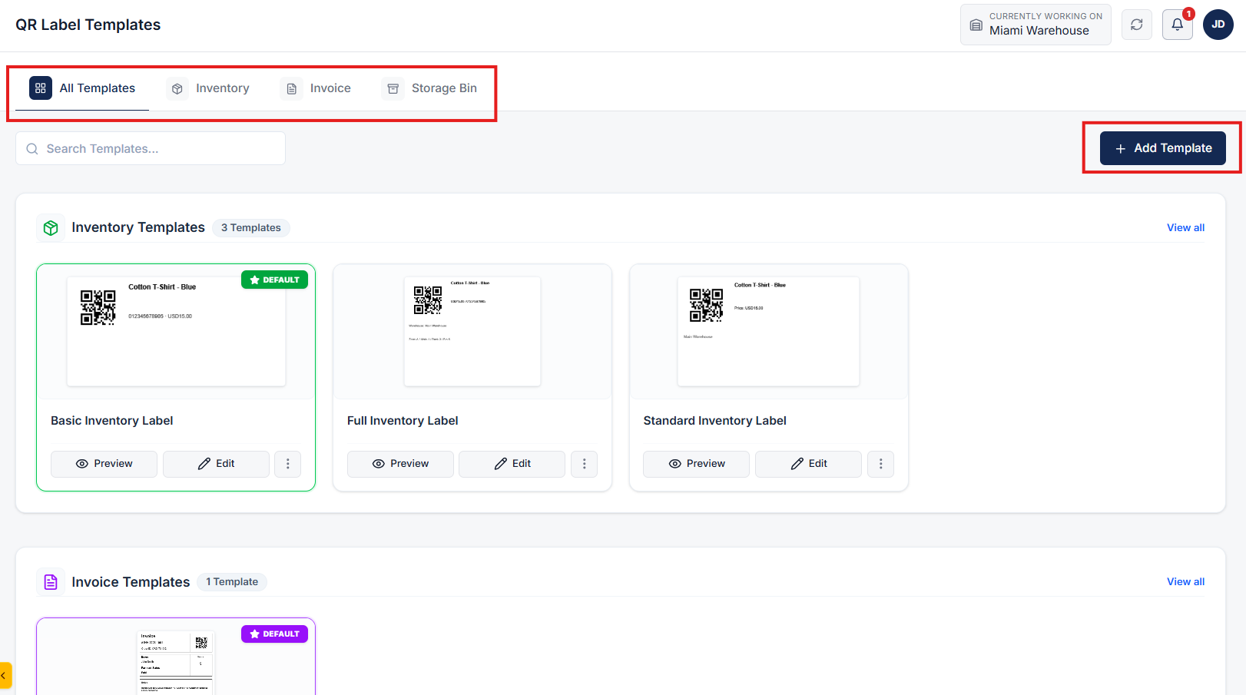Click the Inventory tab cube icon
Viewport: 1246px width, 695px height.
[x=177, y=89]
